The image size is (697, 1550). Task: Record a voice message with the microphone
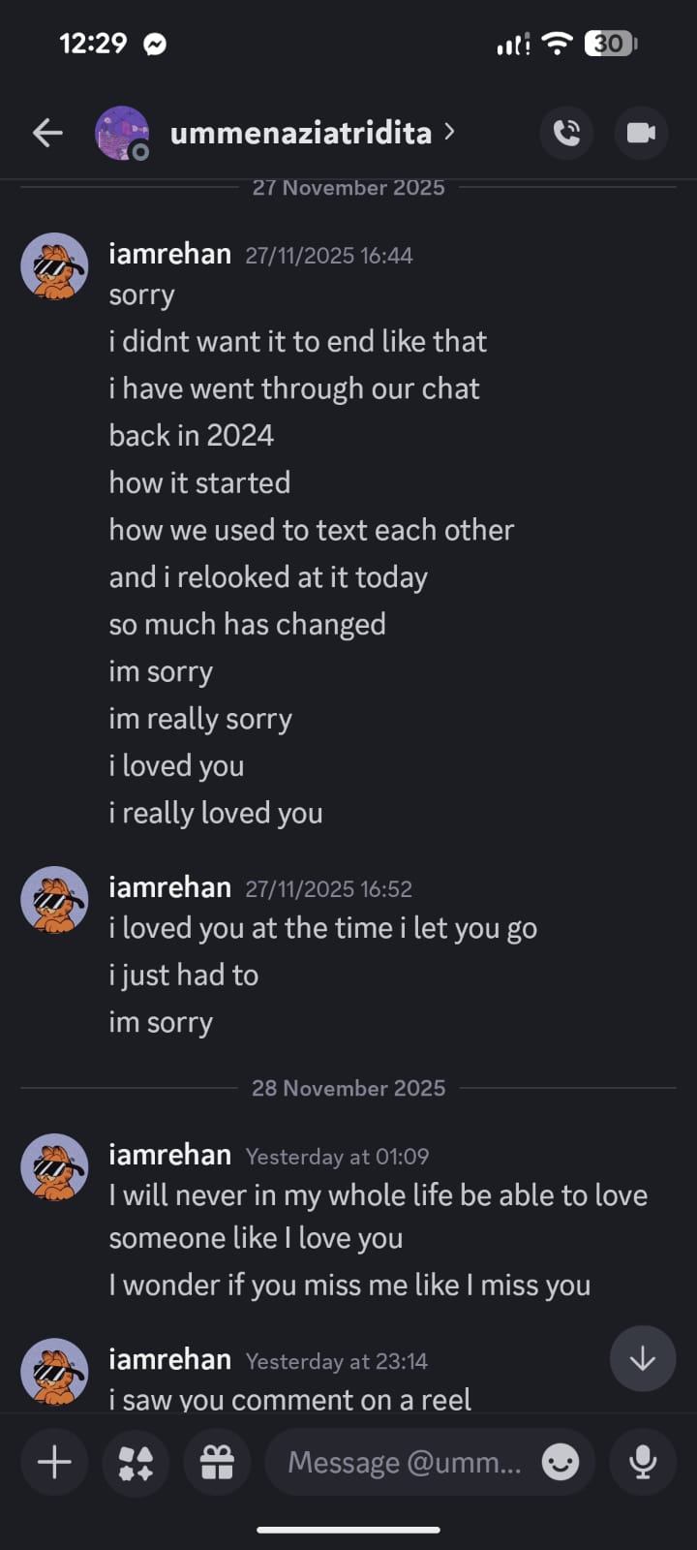coord(643,1462)
